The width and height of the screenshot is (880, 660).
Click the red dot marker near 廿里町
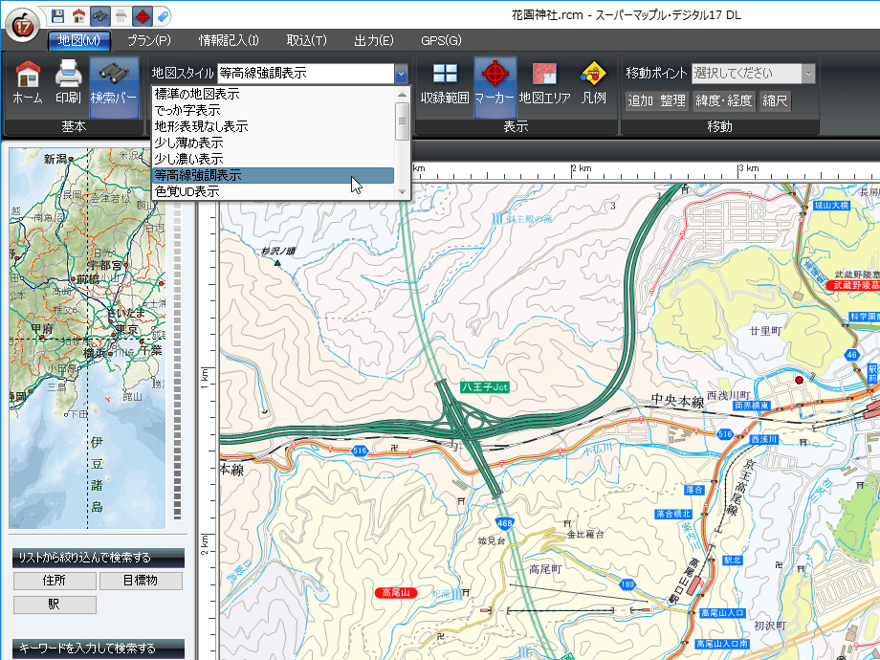[x=800, y=380]
